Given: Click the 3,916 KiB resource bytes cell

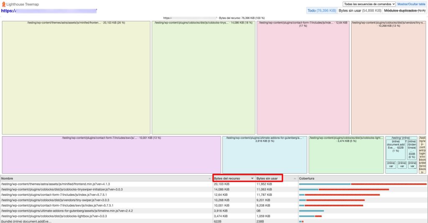Looking at the screenshot, I should [x=234, y=211].
